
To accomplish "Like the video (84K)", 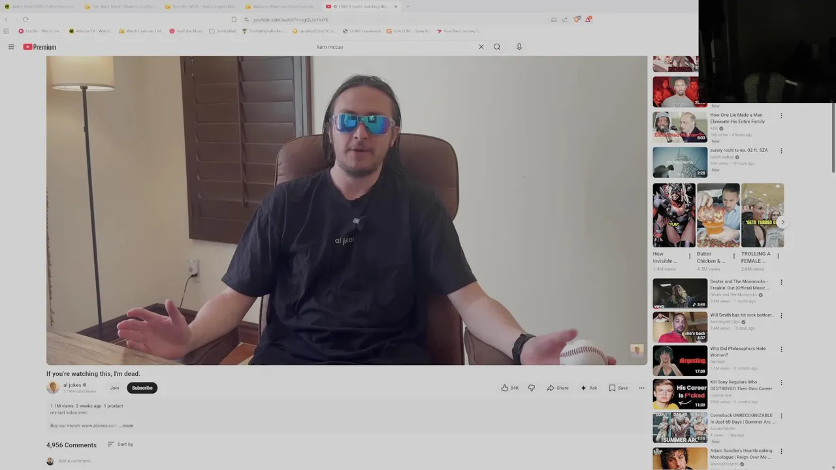I will tap(510, 388).
